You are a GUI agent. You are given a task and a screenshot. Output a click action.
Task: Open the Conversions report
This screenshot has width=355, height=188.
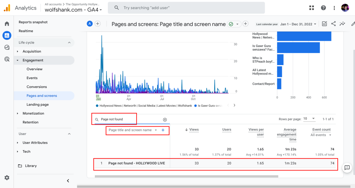pos(37,87)
